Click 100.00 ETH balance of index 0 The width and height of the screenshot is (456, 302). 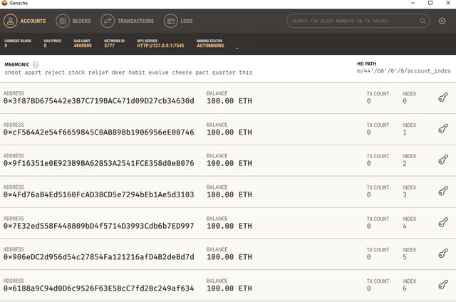point(229,101)
